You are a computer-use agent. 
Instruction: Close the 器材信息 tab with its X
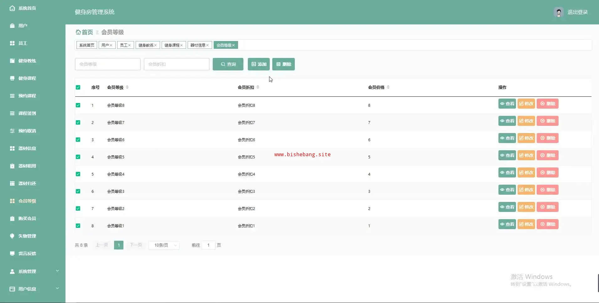[x=207, y=45]
